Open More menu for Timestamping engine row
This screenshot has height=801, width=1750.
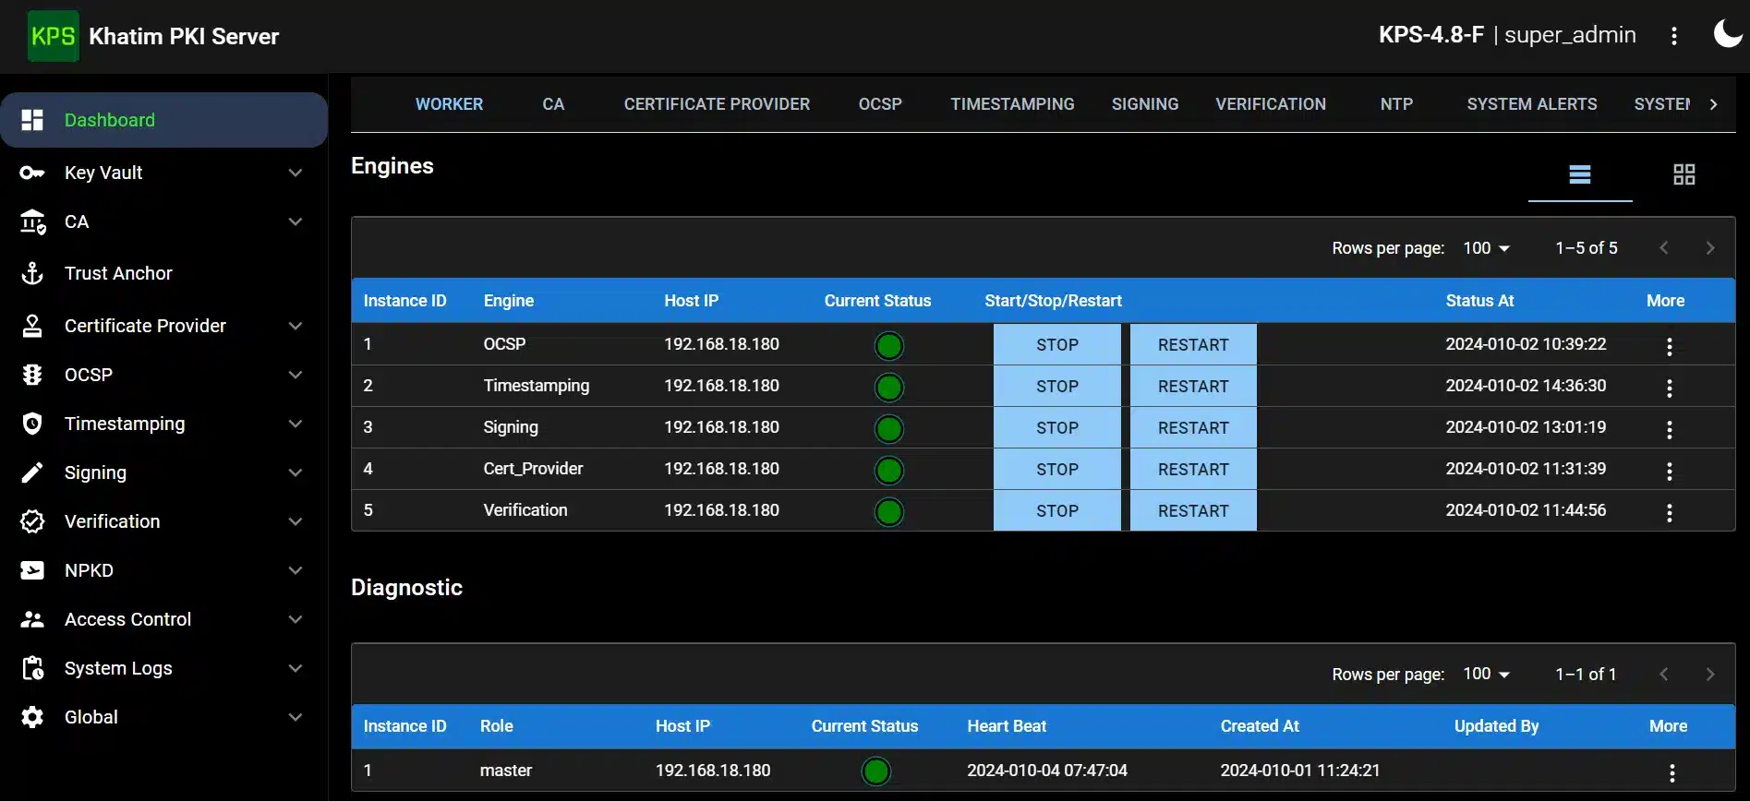pos(1669,388)
